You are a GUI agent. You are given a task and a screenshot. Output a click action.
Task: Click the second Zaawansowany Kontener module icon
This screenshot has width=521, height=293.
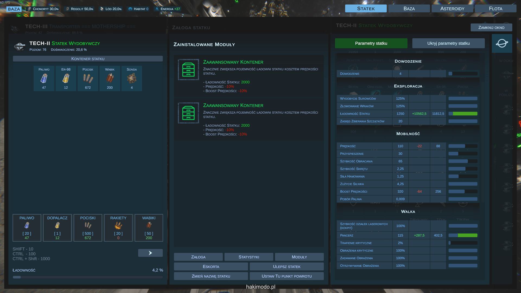(x=188, y=113)
